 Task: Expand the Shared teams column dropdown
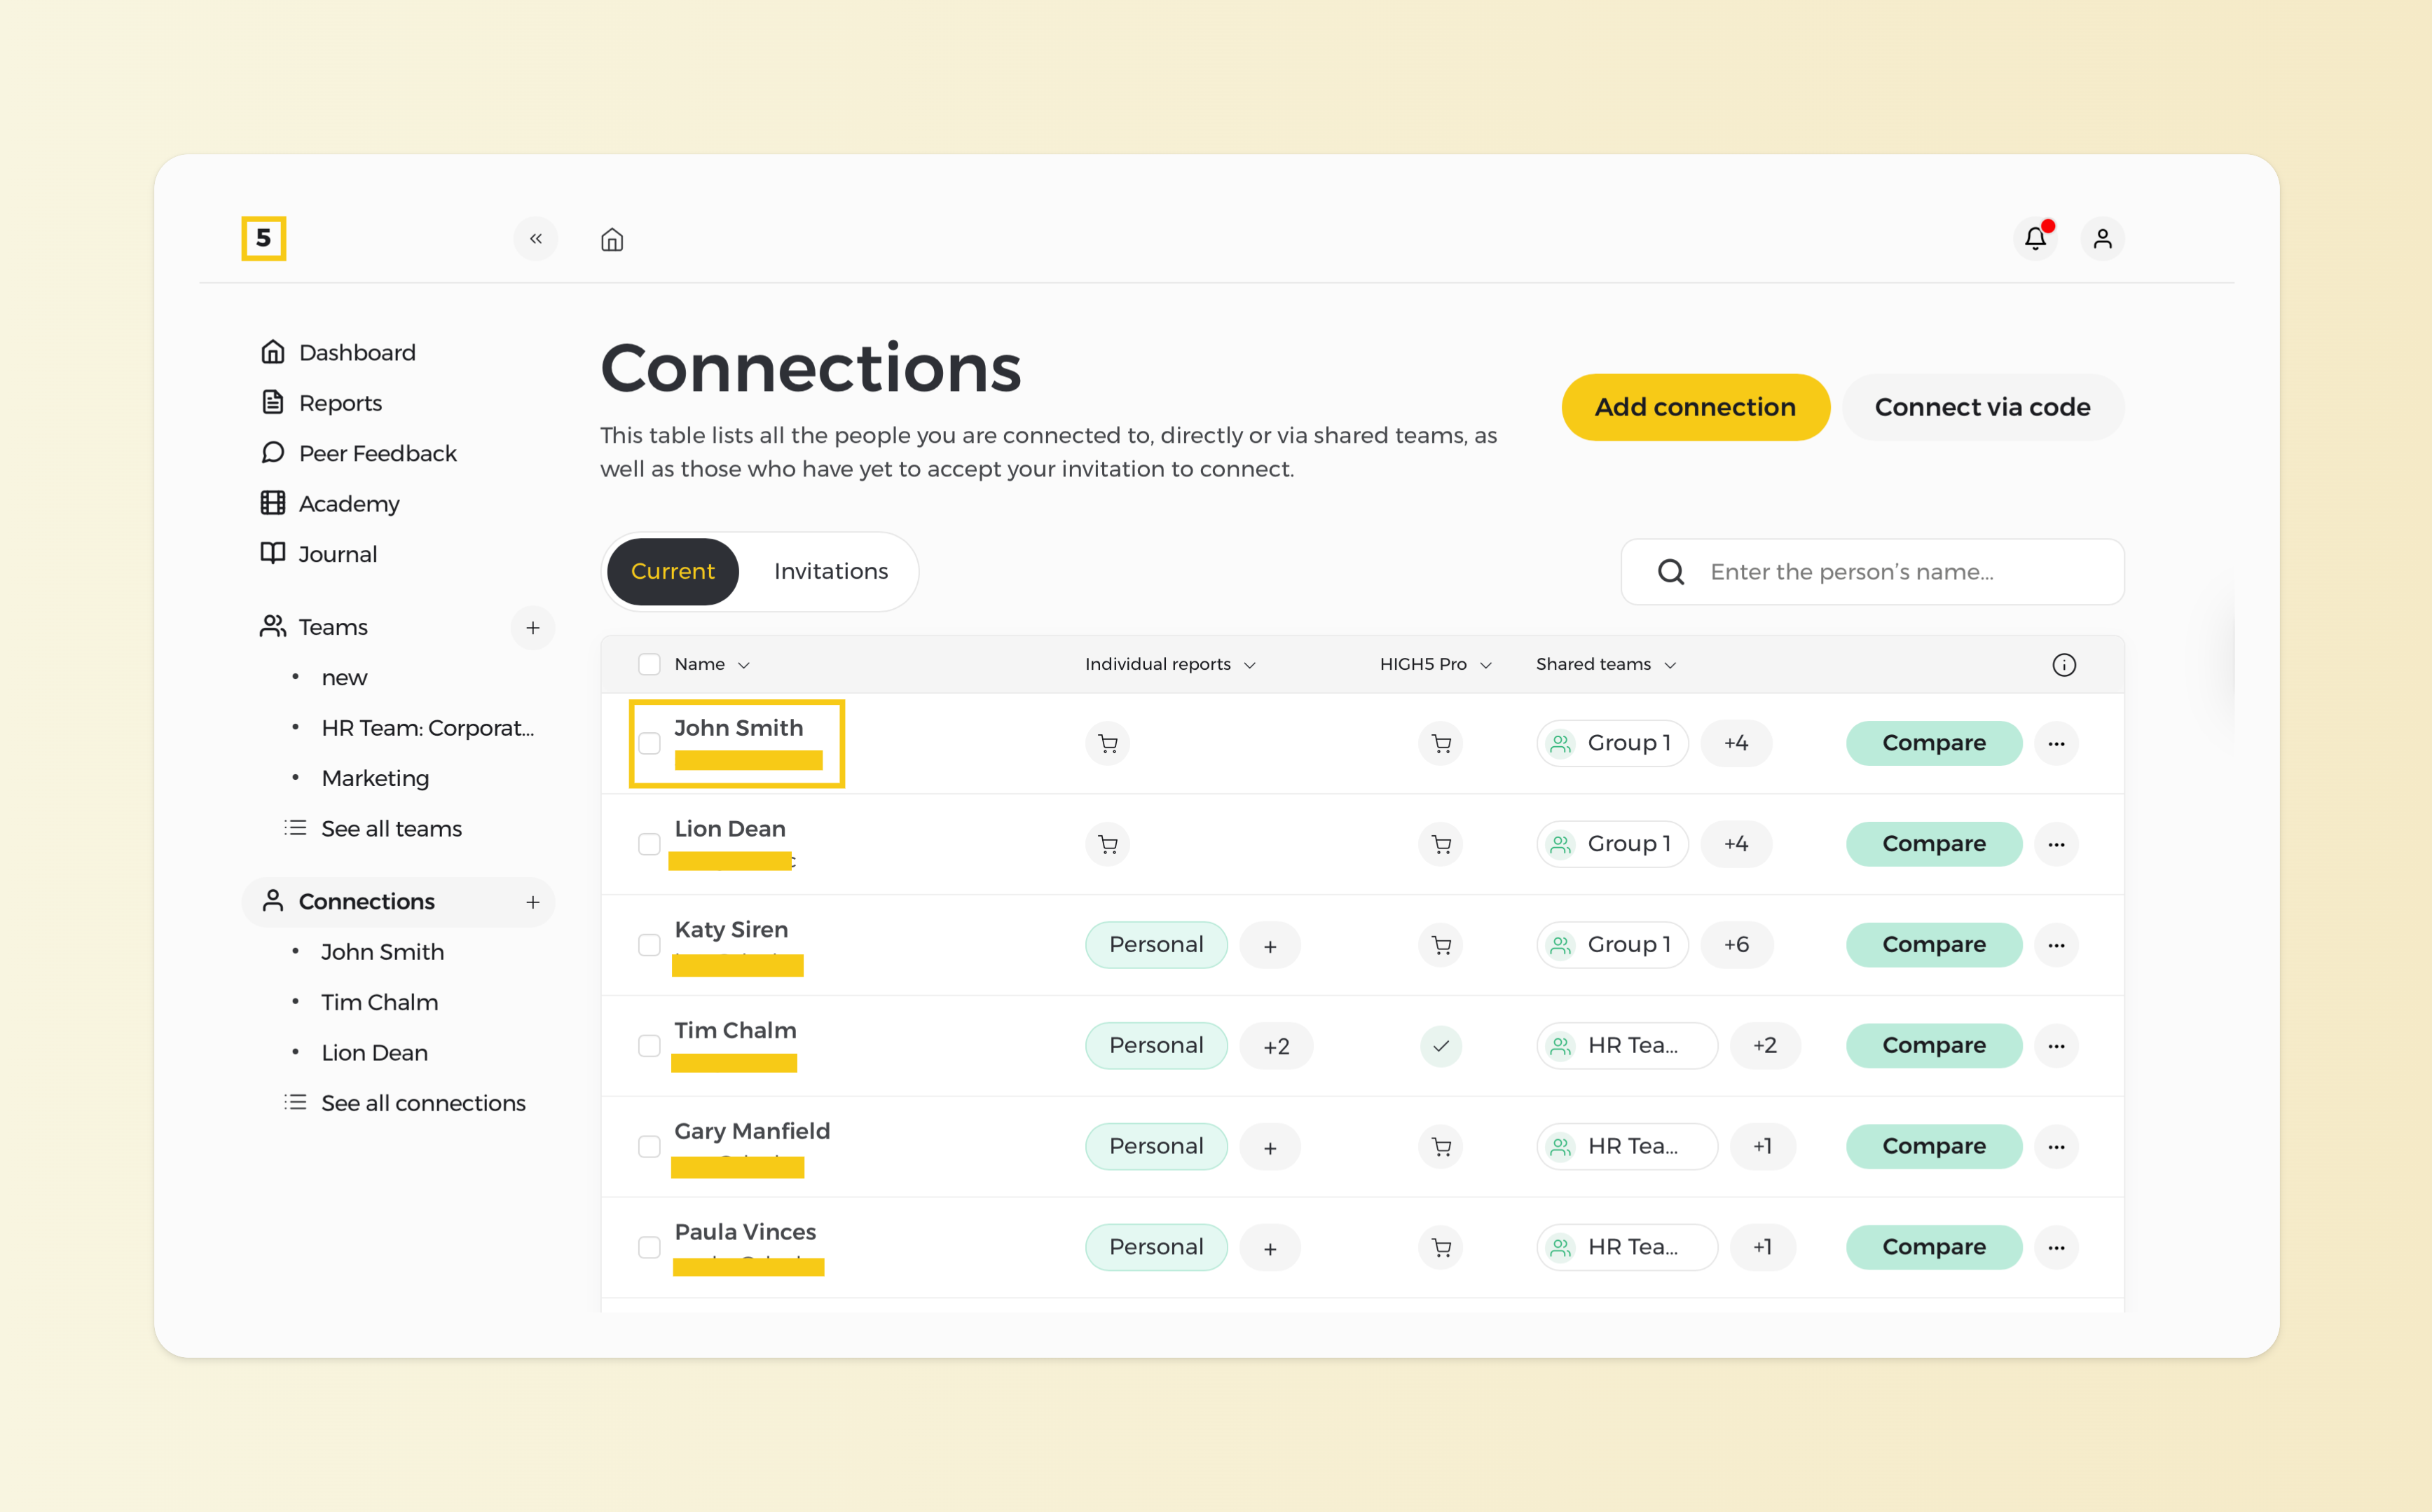[1605, 664]
